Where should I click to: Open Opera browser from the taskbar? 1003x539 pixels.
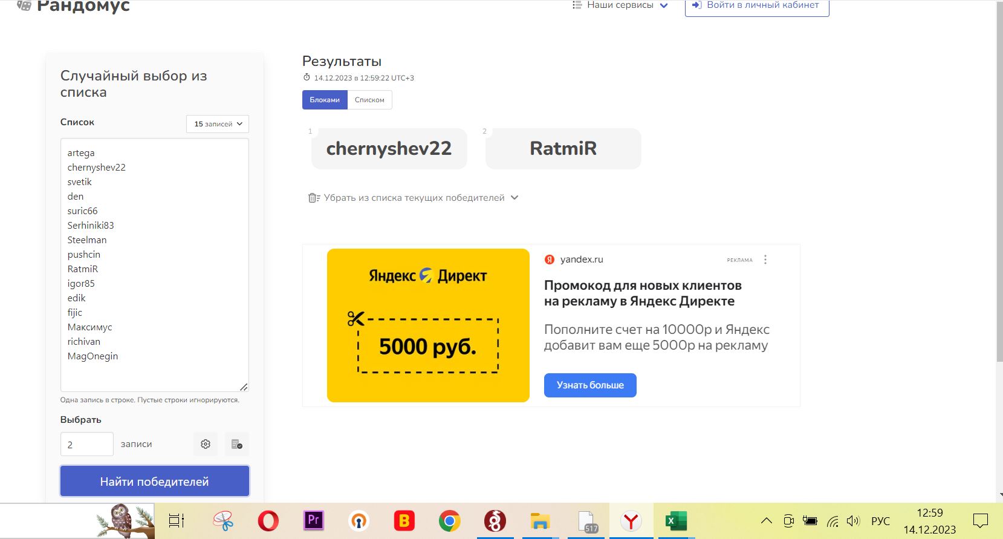[x=268, y=521]
